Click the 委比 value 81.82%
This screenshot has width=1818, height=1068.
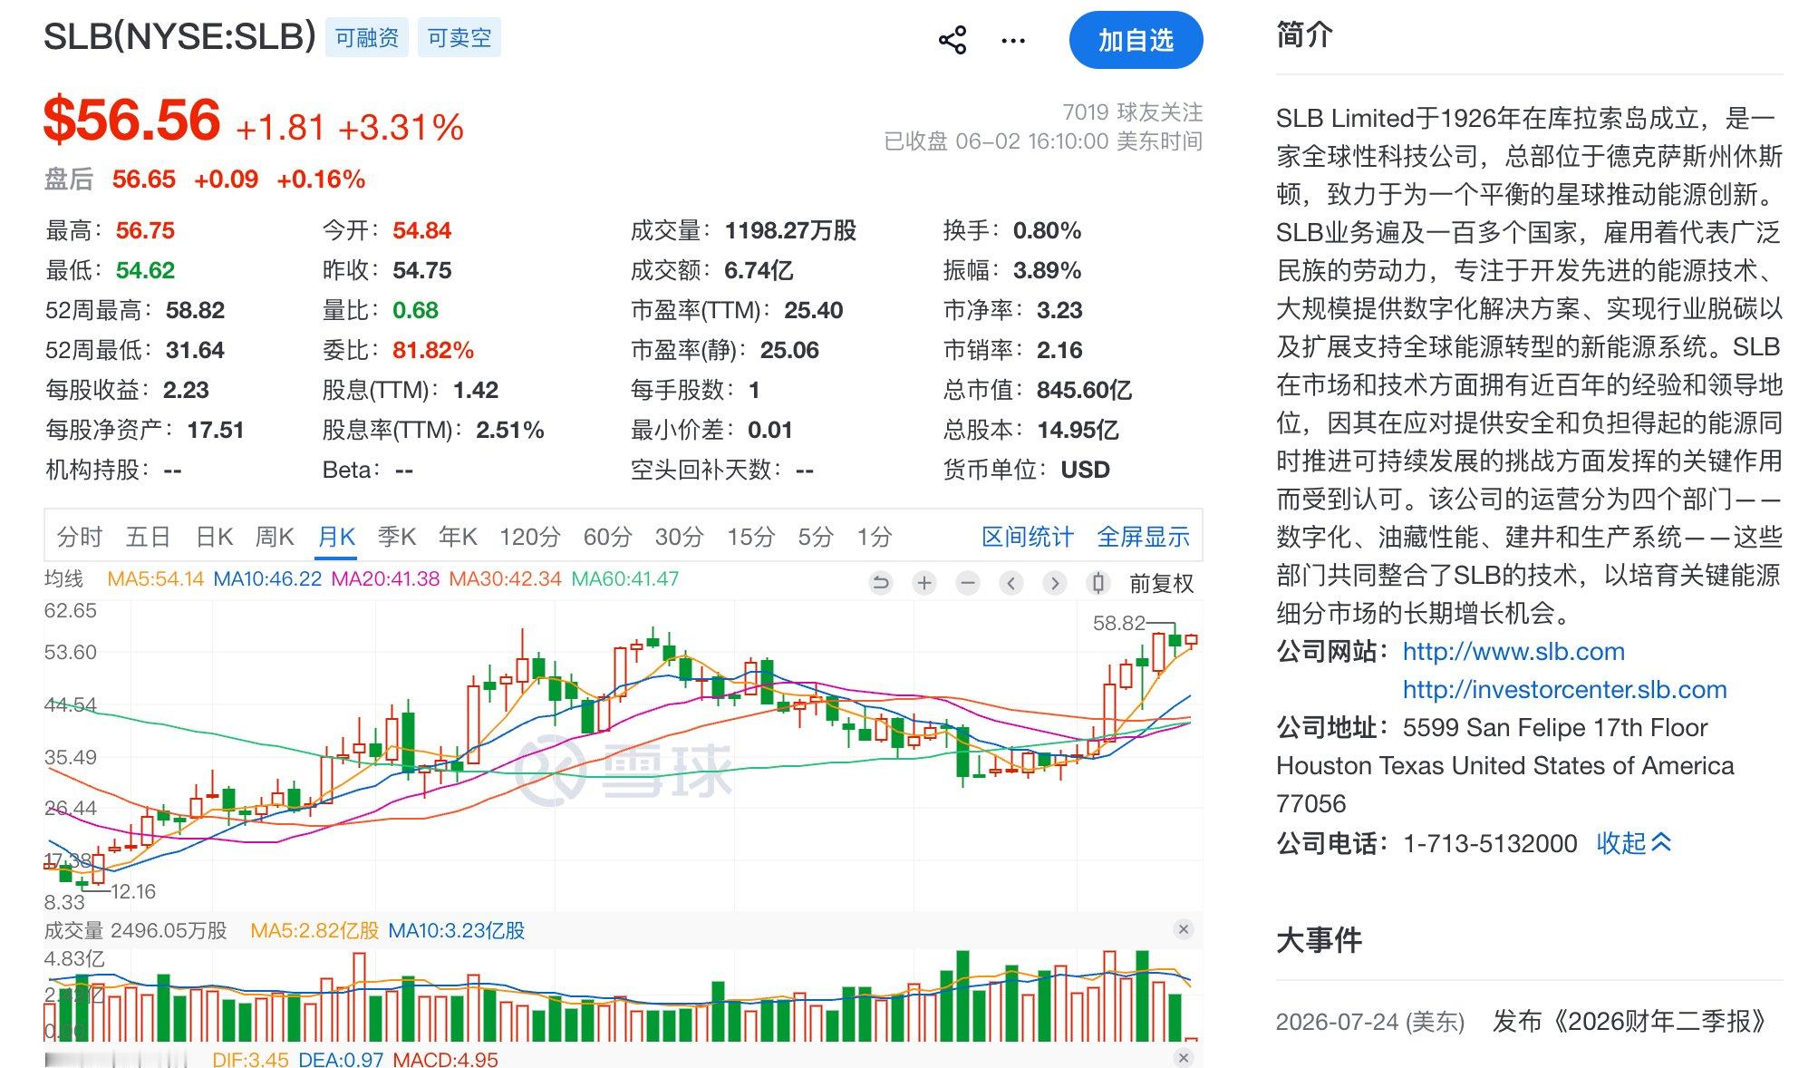pos(433,350)
